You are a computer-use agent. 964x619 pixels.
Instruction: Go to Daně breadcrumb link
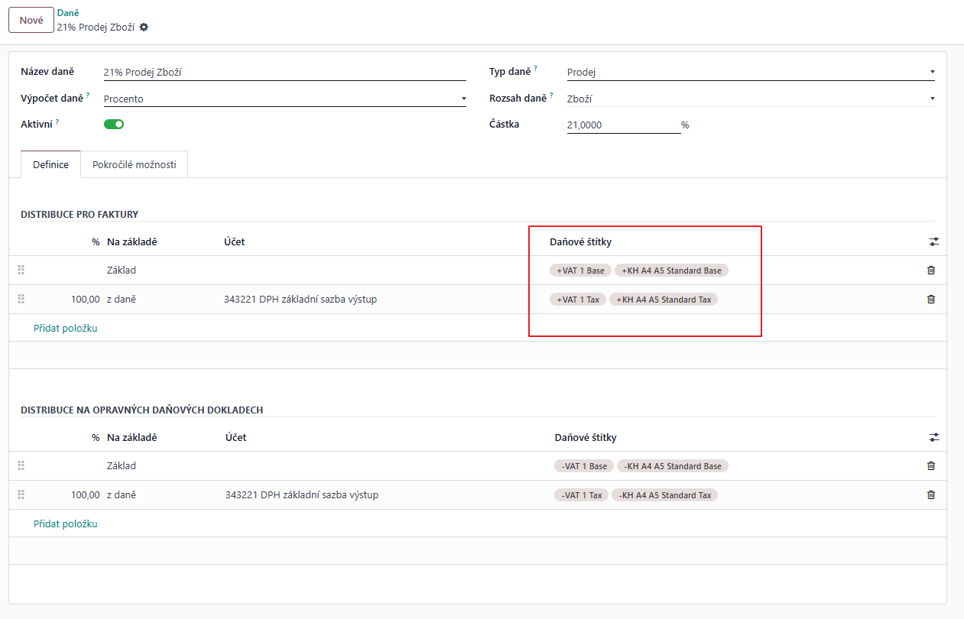pos(68,12)
